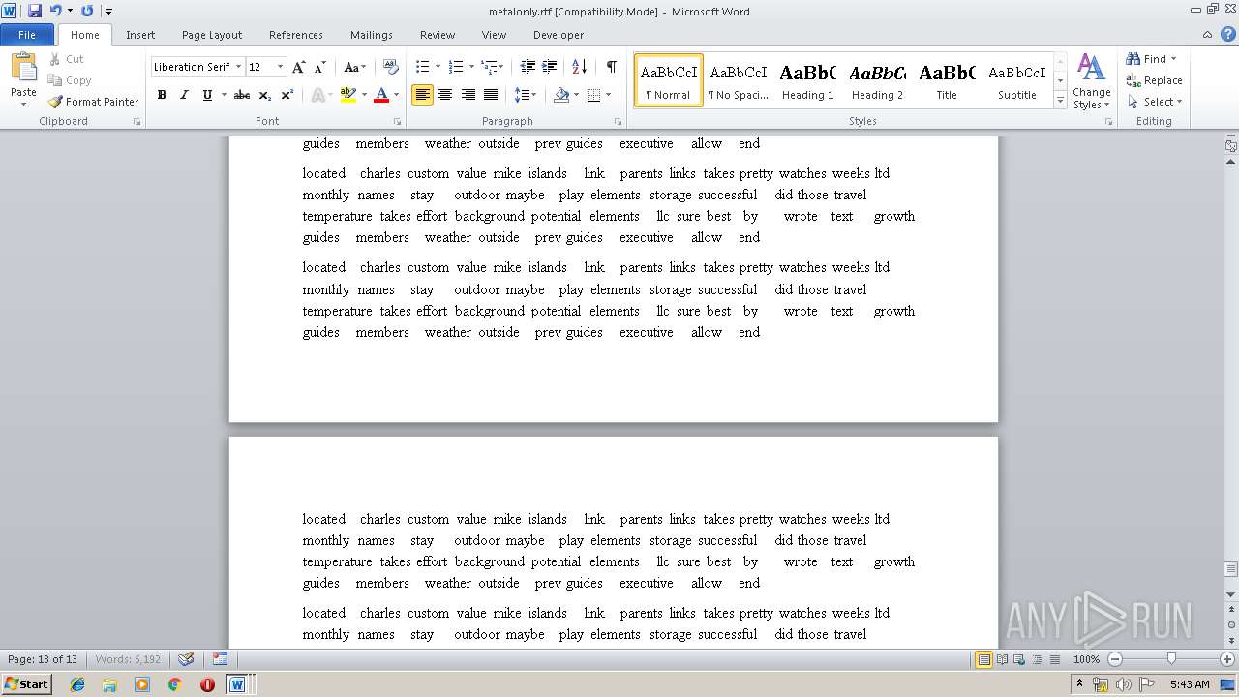Clear formatting with the eraser icon
The height and width of the screenshot is (697, 1239).
(391, 67)
